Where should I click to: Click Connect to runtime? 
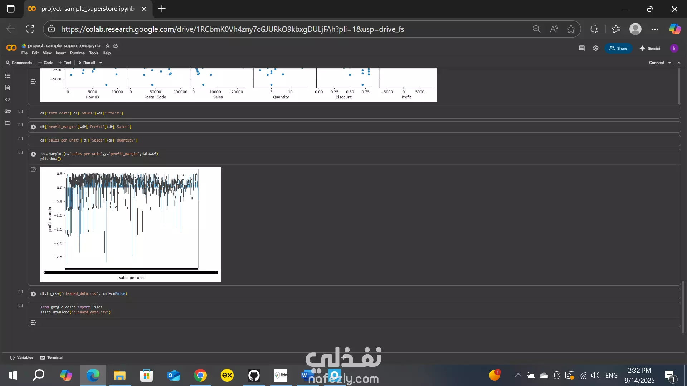[x=657, y=63]
